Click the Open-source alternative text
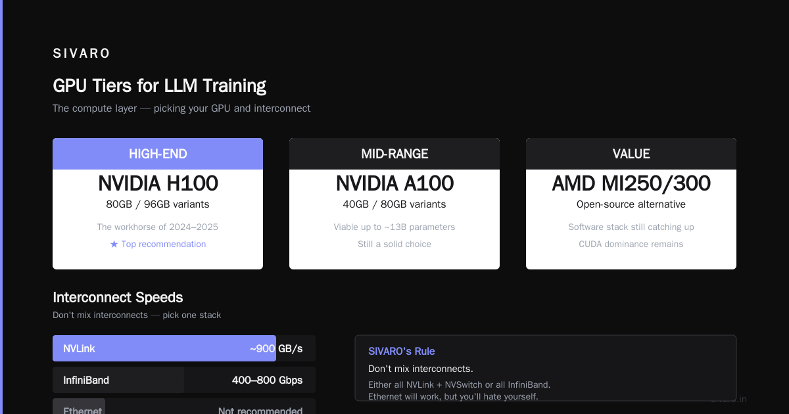789x414 pixels. 631,204
